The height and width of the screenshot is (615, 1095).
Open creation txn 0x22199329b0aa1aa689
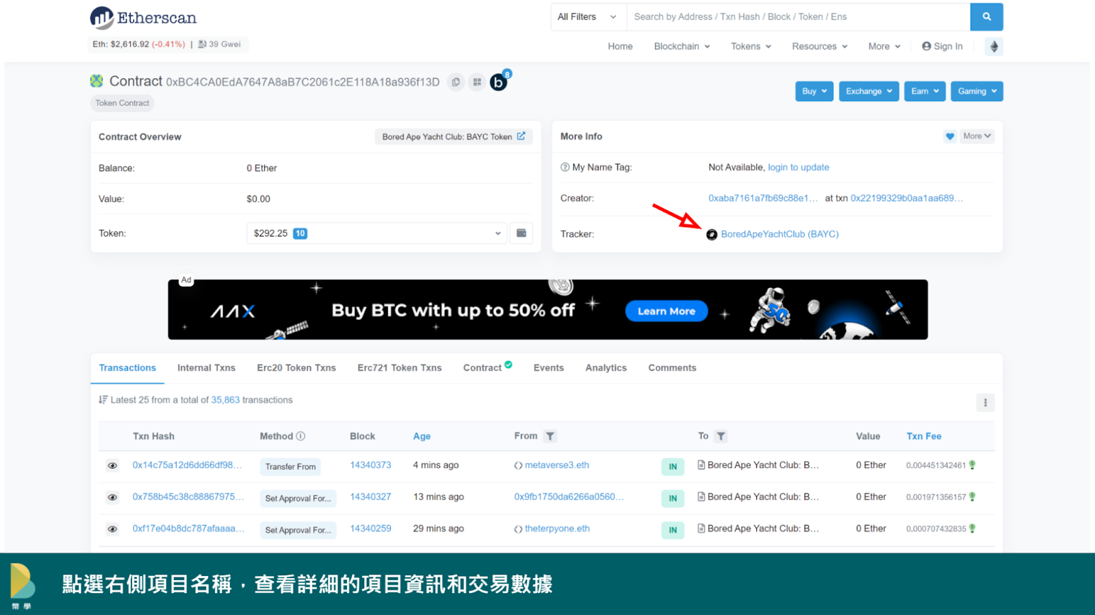point(907,198)
